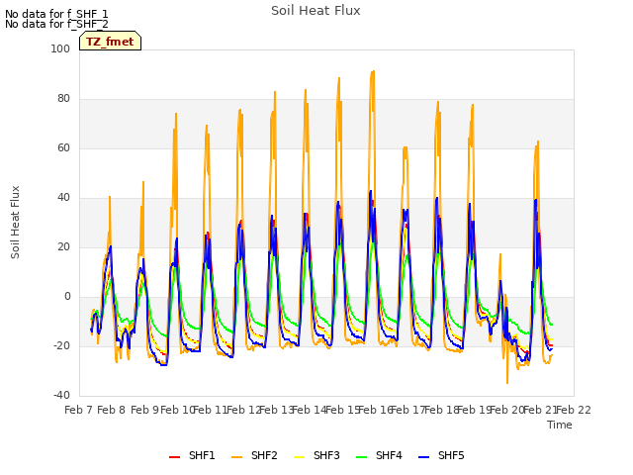The height and width of the screenshot is (475, 633).
Task: Click the Time x-axis label
Action: coord(560,425)
